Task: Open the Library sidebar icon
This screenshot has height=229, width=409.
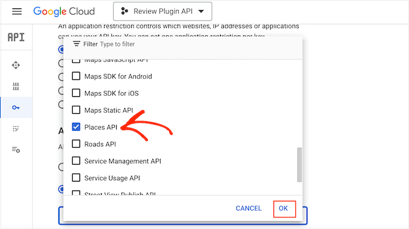Action: pyautogui.click(x=16, y=86)
